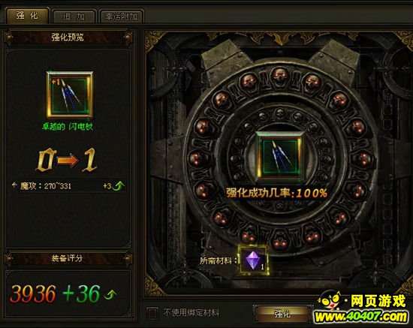This screenshot has width=413, height=328.
Task: Switch to the 强化 tab
Action: tap(27, 16)
